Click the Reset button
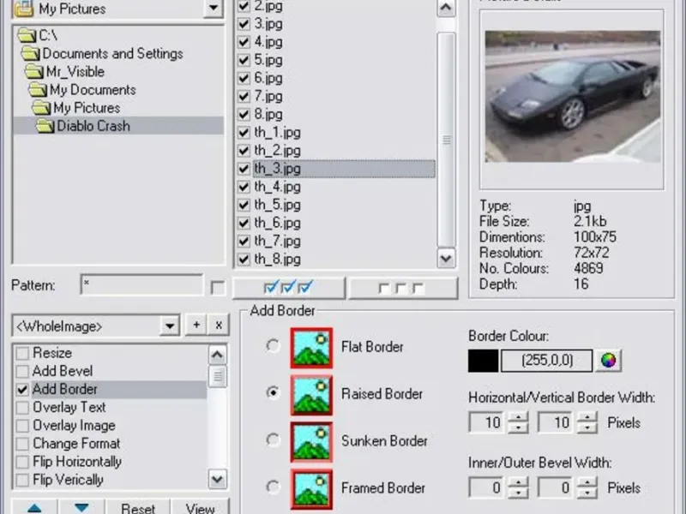 click(x=138, y=508)
